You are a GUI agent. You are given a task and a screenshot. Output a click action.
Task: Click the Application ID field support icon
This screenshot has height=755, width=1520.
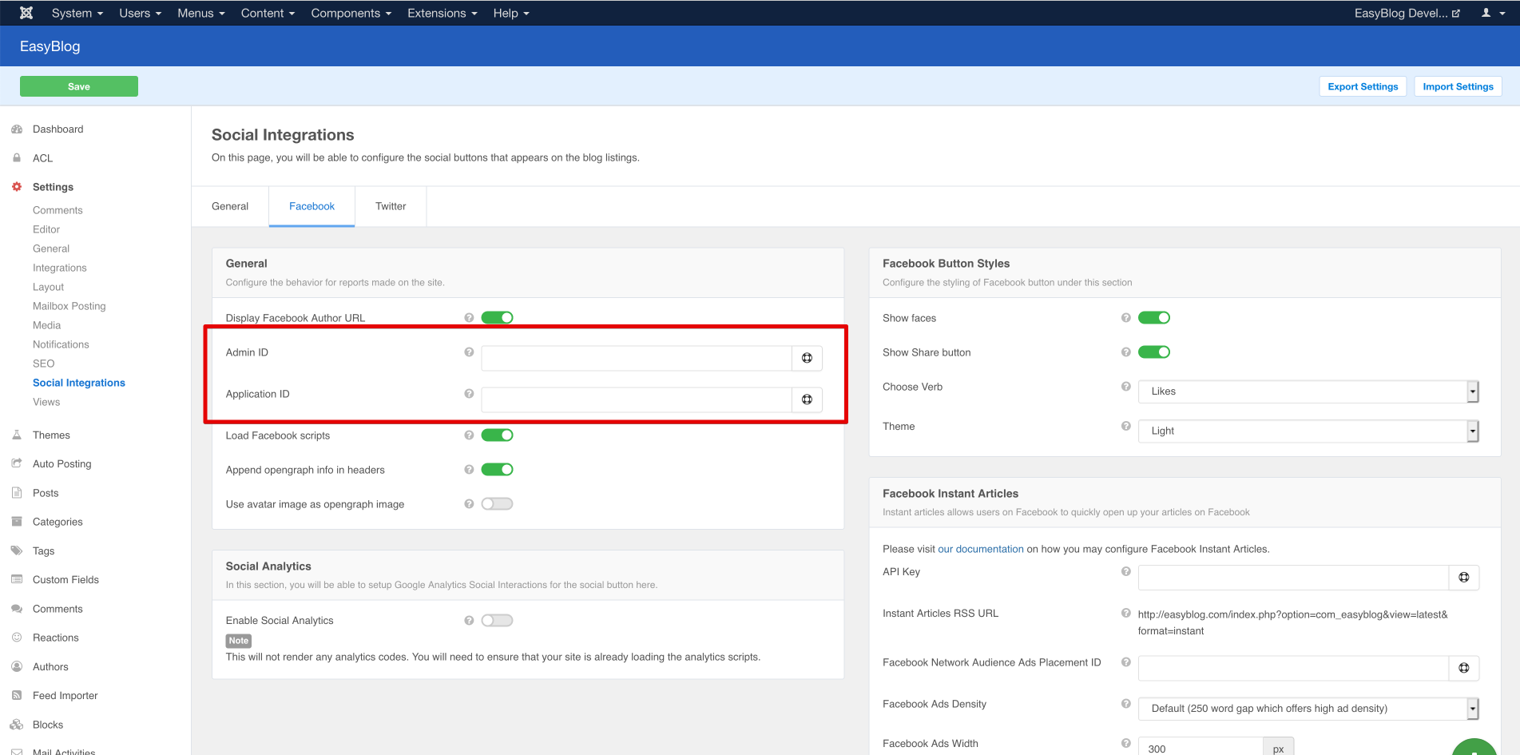(807, 399)
